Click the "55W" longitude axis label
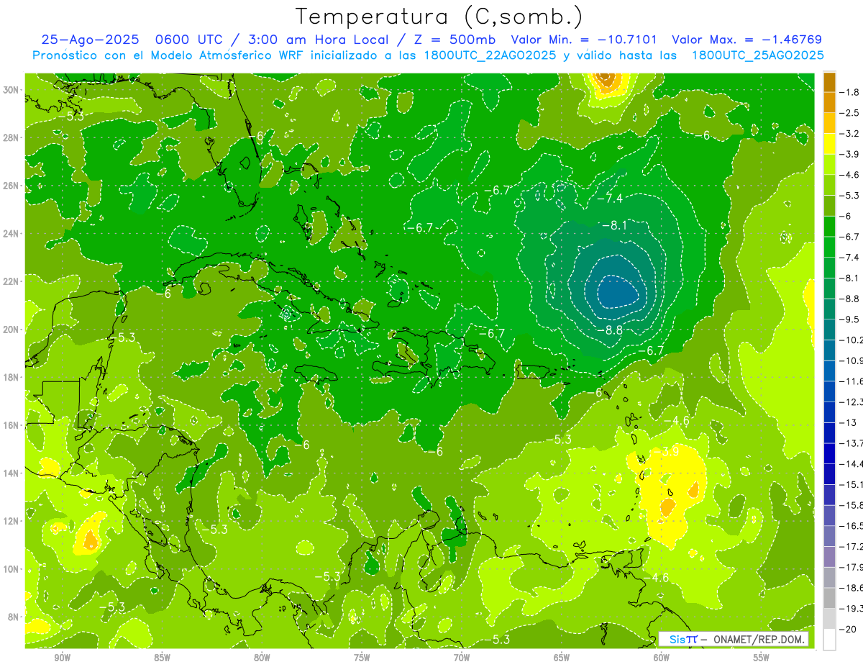 [762, 658]
